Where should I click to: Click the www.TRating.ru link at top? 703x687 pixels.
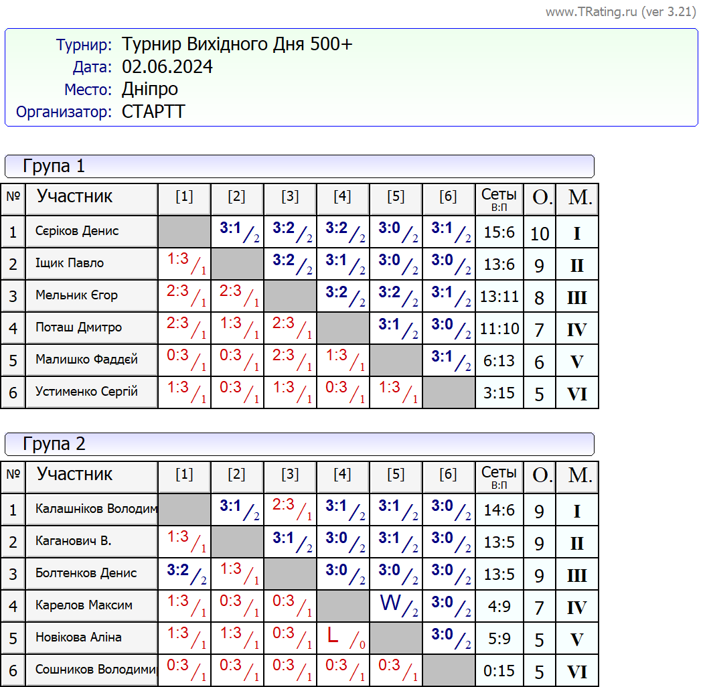621,12
